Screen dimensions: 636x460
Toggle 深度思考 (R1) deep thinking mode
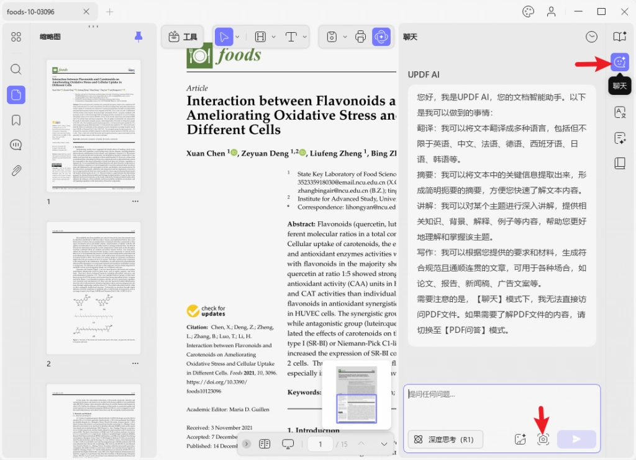click(x=445, y=440)
